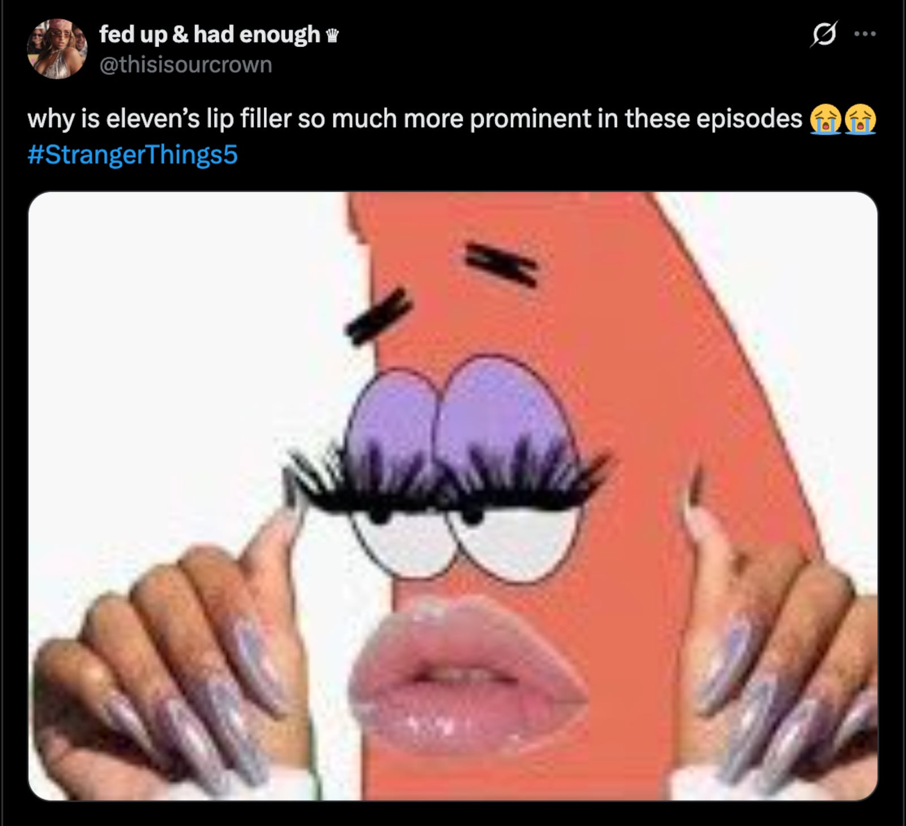Open the Patrick meme image
Image resolution: width=906 pixels, height=826 pixels.
452,496
